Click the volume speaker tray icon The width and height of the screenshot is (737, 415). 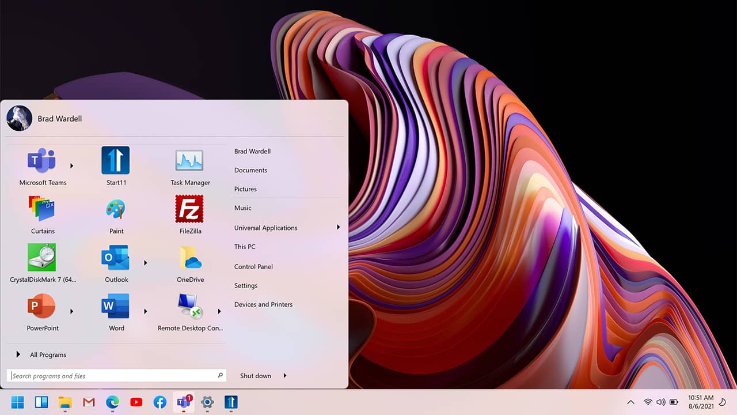click(x=660, y=402)
